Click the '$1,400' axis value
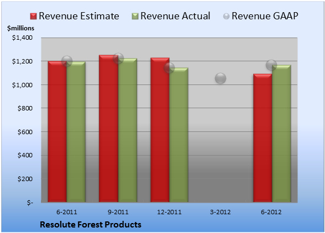This screenshot has height=233, width=325. (x=22, y=38)
